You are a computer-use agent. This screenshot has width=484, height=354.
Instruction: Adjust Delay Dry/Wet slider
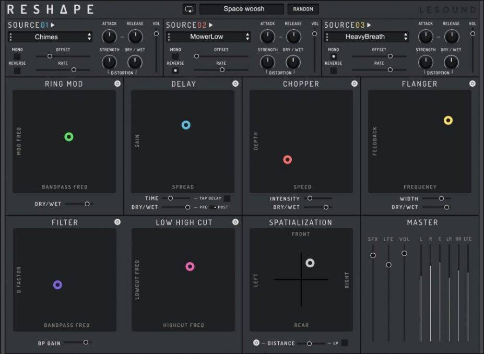point(176,207)
